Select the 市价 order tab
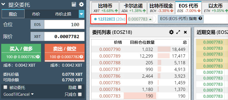This screenshot has height=100, width=228. pos(36,14)
